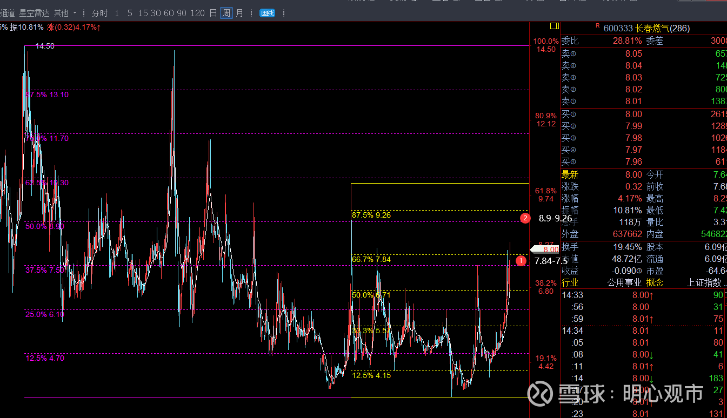Image resolution: width=727 pixels, height=418 pixels.
Task: Open the 其他 indicator menu
Action: [x=61, y=13]
